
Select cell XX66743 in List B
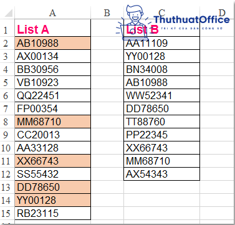pyautogui.click(x=162, y=148)
